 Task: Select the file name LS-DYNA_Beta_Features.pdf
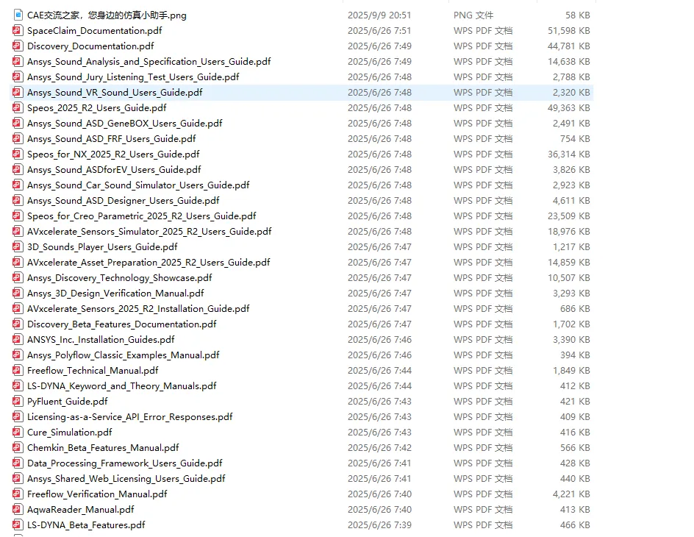(x=86, y=525)
